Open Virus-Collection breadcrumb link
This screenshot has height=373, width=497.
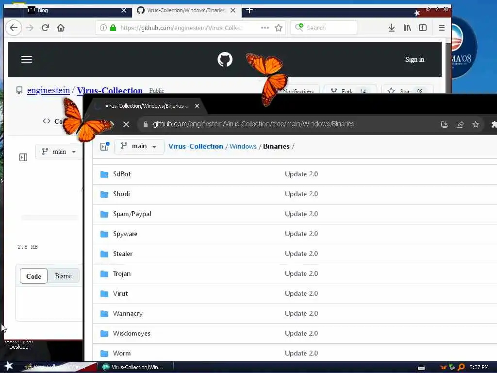coord(196,146)
